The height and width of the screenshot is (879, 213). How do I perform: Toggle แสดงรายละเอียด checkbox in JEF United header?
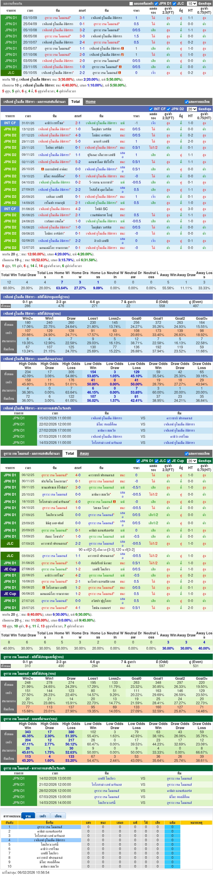point(186,102)
